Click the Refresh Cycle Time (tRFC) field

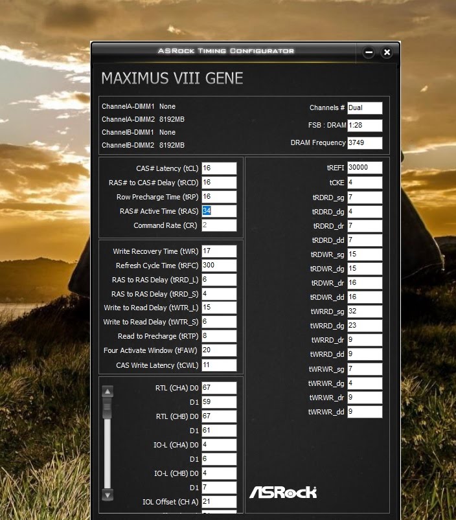[219, 266]
